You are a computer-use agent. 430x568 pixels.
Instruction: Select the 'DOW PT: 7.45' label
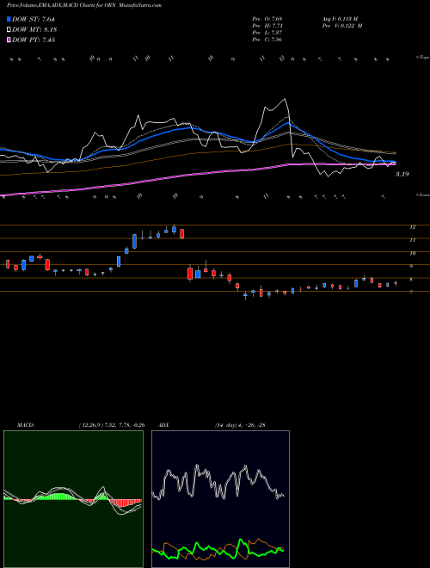(x=34, y=40)
